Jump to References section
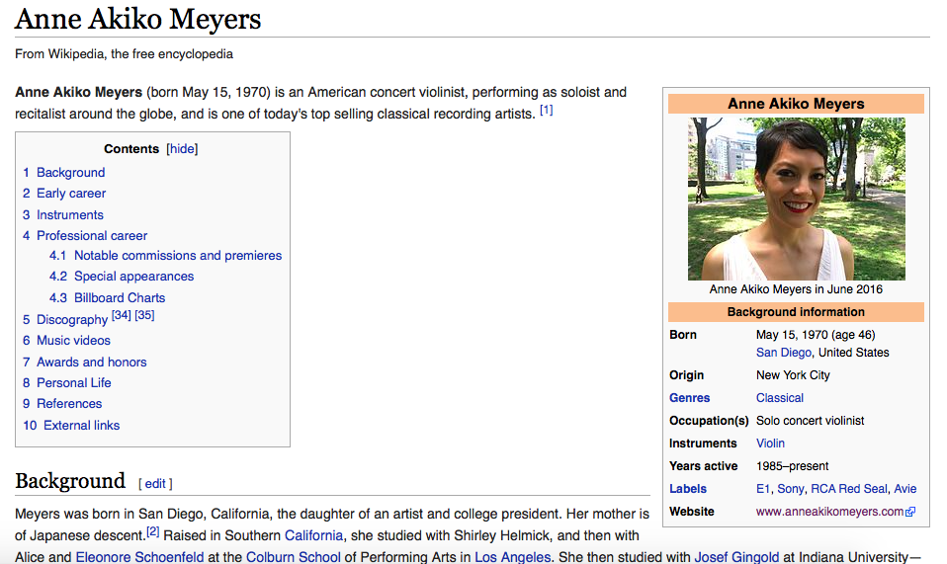Image resolution: width=947 pixels, height=564 pixels. click(x=69, y=404)
